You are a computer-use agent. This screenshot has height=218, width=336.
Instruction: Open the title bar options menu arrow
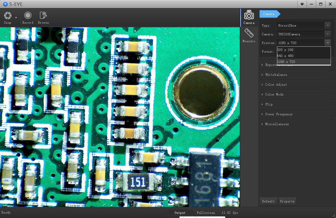(302, 4)
